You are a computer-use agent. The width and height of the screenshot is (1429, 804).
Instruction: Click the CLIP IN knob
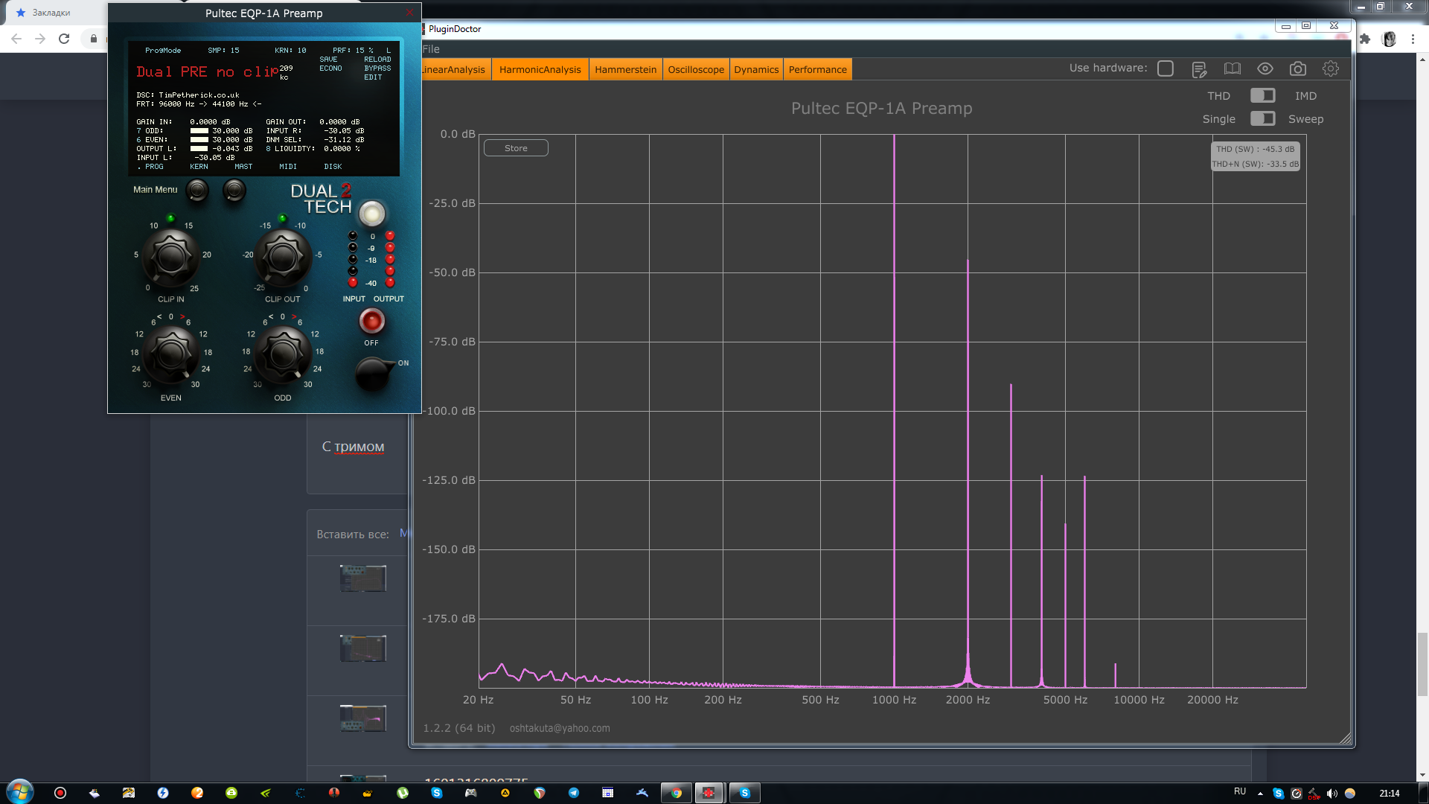pos(170,257)
